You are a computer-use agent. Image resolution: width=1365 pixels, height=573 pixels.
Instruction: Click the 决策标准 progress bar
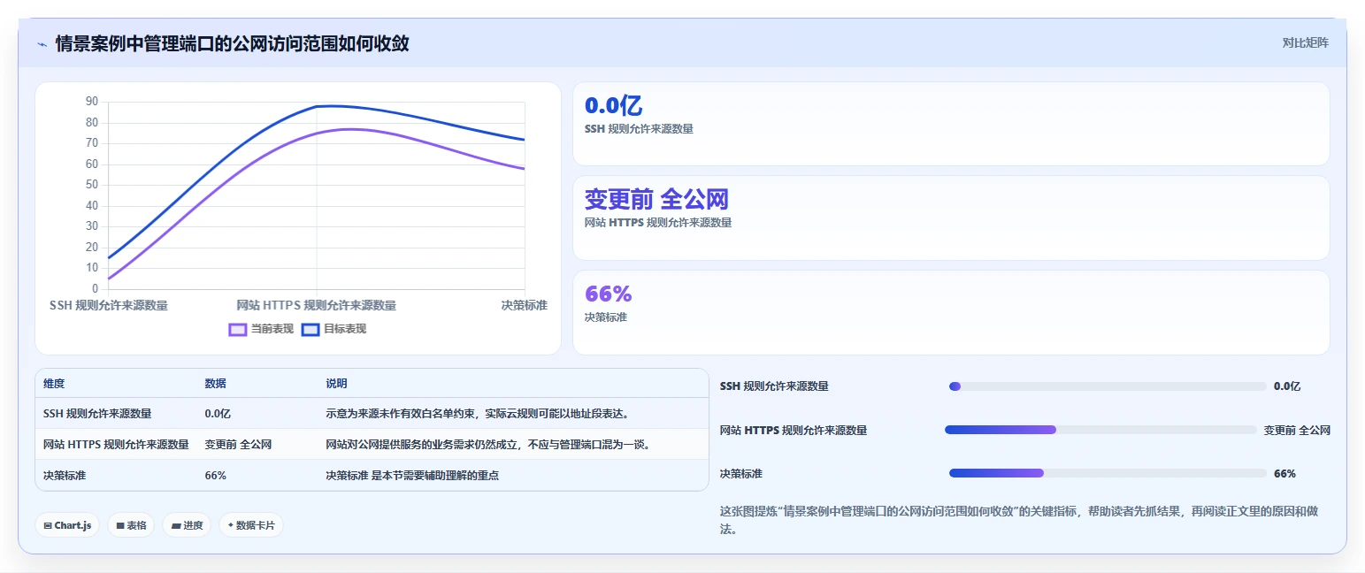click(x=1108, y=473)
